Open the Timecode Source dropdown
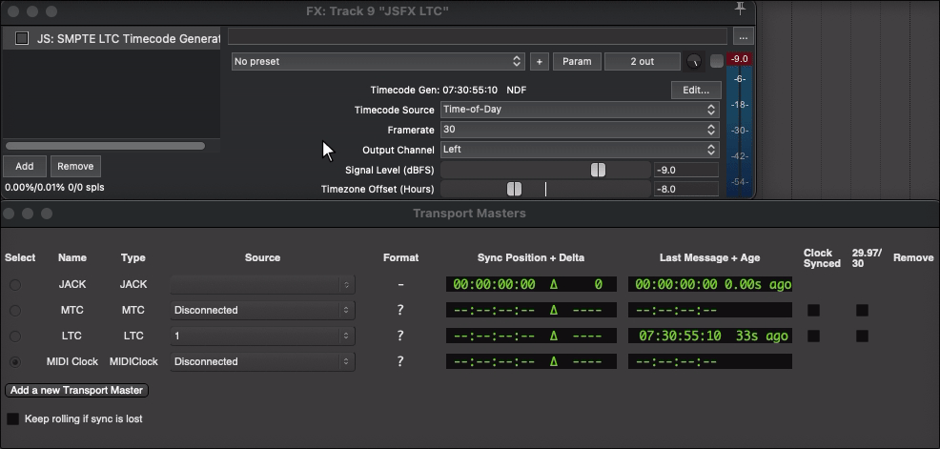 pos(580,110)
